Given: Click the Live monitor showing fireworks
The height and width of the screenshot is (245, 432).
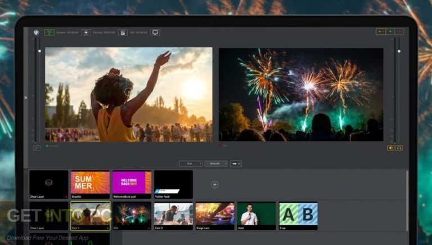Looking at the screenshot, I should coord(301,95).
